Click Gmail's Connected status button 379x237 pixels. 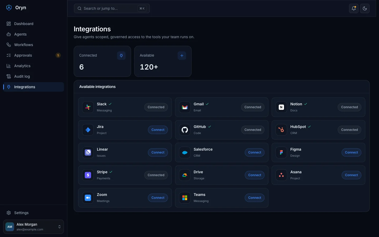point(253,107)
